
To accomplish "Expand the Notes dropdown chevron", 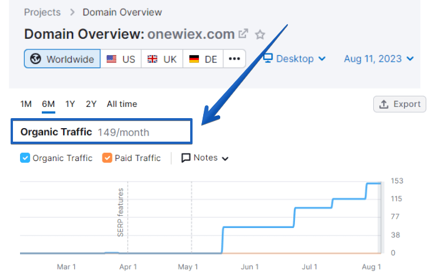I will click(225, 159).
